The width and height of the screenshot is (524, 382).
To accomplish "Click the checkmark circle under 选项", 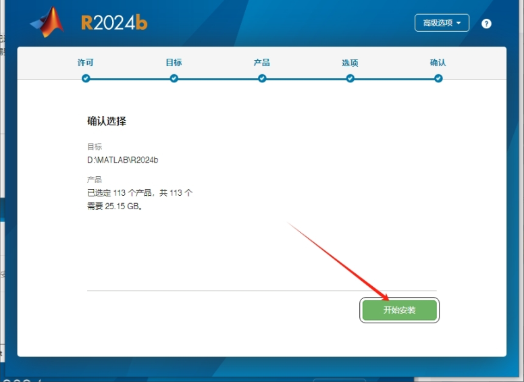I will point(350,78).
